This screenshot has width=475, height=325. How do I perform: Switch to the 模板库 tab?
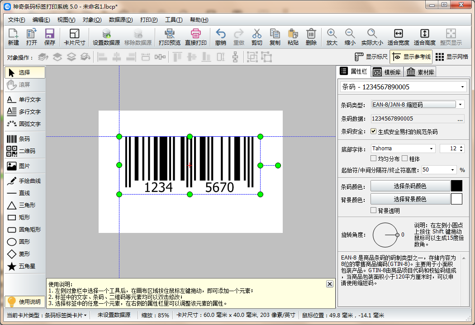tap(387, 72)
